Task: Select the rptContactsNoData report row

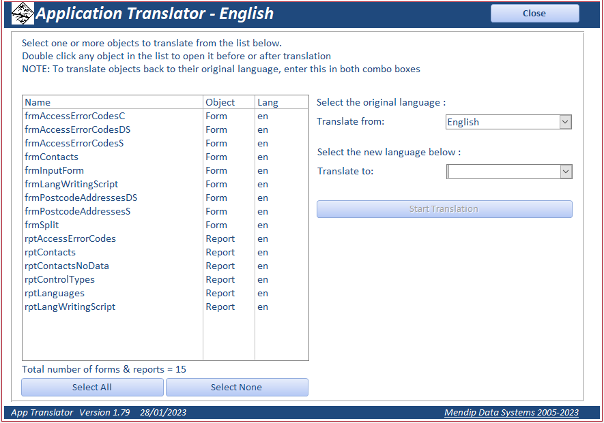Action: 165,266
